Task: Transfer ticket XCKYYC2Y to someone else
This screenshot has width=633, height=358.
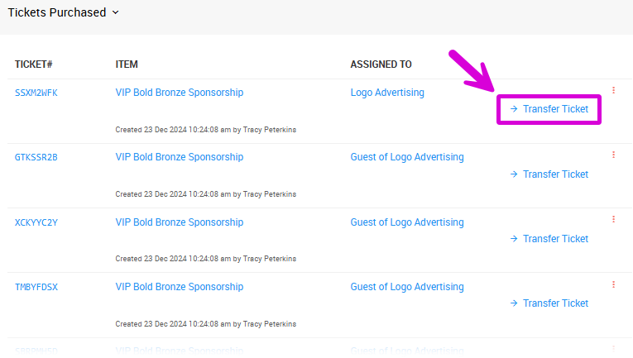Action: pos(549,239)
